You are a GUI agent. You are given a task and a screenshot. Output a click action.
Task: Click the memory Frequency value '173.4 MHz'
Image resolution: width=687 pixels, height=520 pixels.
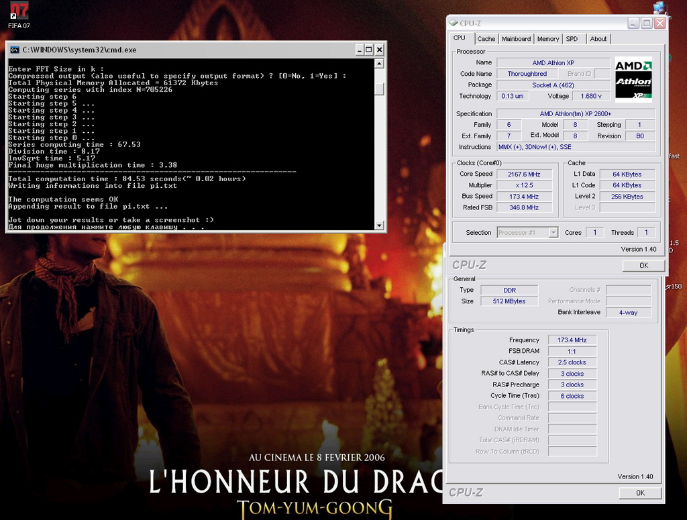tap(572, 340)
